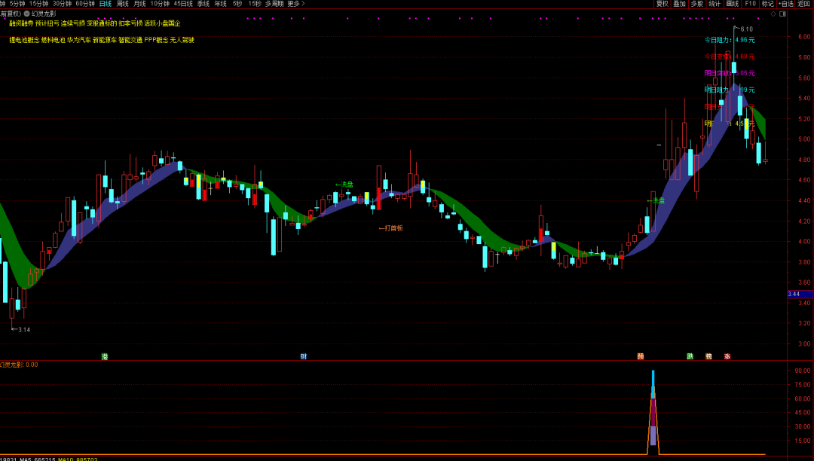Click the 返回 back button

coord(804,4)
